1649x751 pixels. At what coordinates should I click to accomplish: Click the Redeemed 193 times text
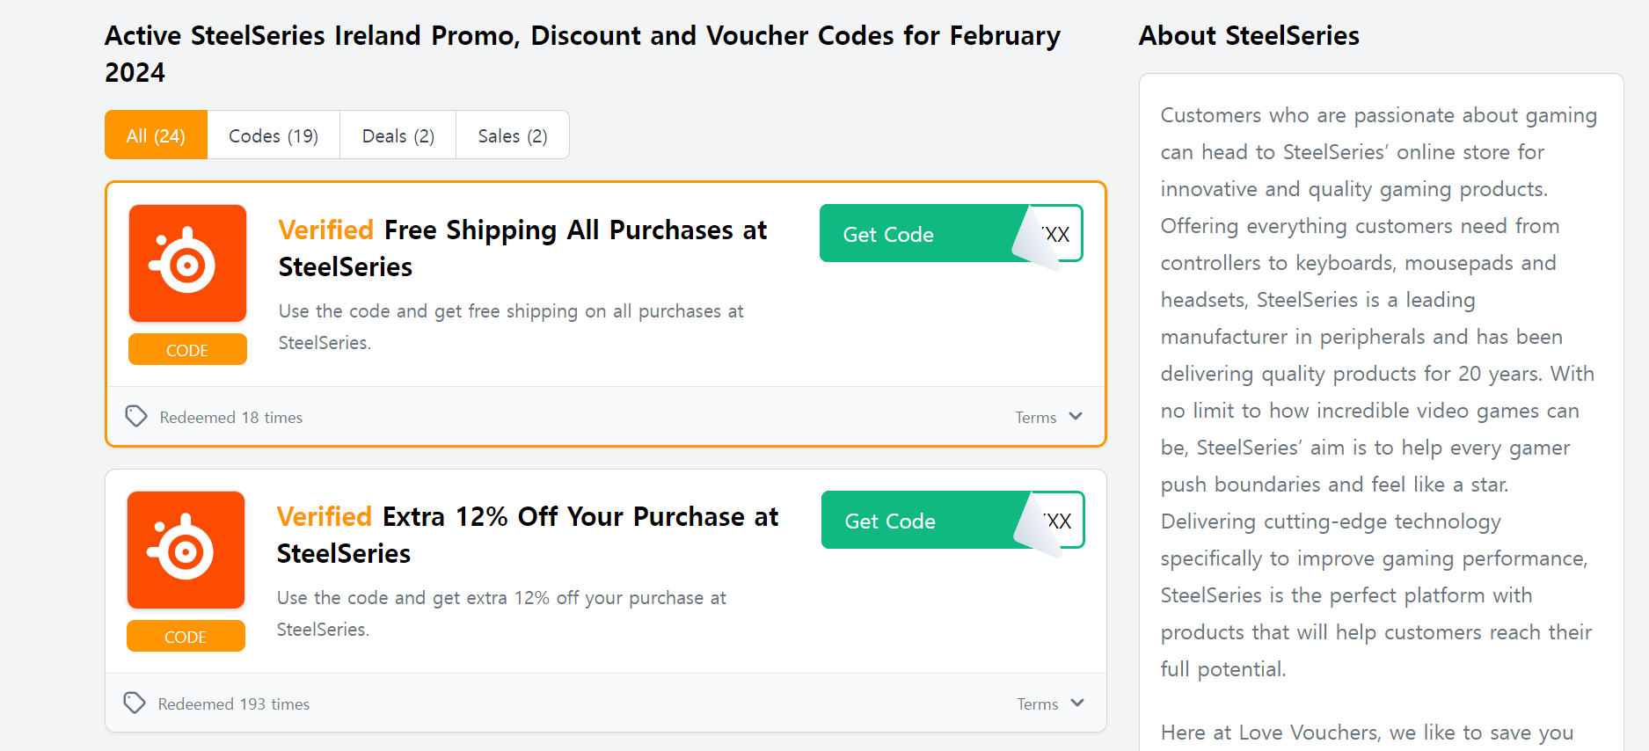(234, 704)
